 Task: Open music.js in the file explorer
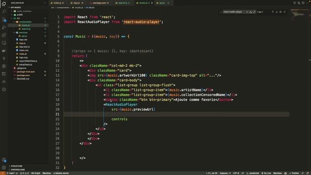pyautogui.click(x=28, y=25)
